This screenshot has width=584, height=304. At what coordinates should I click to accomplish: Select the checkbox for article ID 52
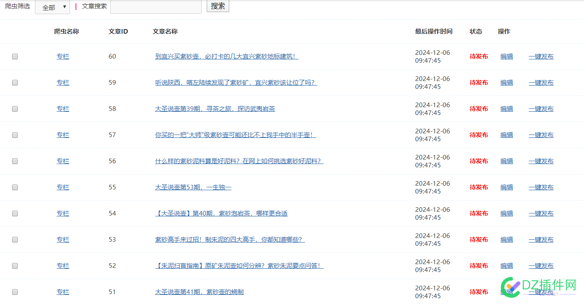tap(15, 266)
